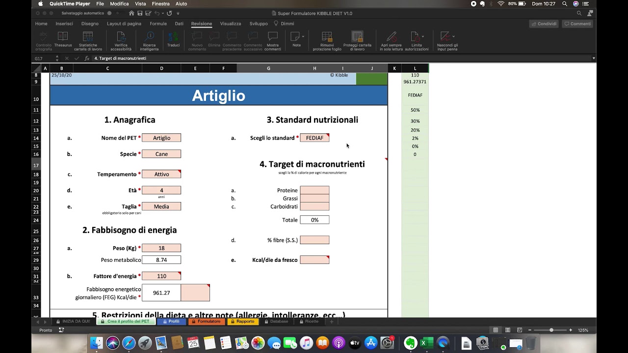Image resolution: width=628 pixels, height=353 pixels.
Task: Click the Spotlight search icon in menu bar
Action: [565, 3]
